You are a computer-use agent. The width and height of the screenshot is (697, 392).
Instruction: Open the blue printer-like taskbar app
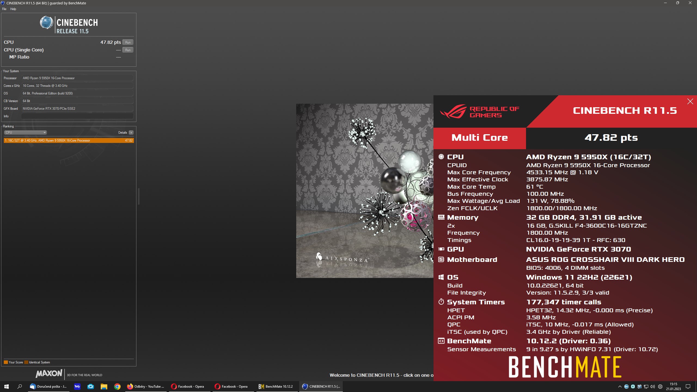[x=91, y=387]
